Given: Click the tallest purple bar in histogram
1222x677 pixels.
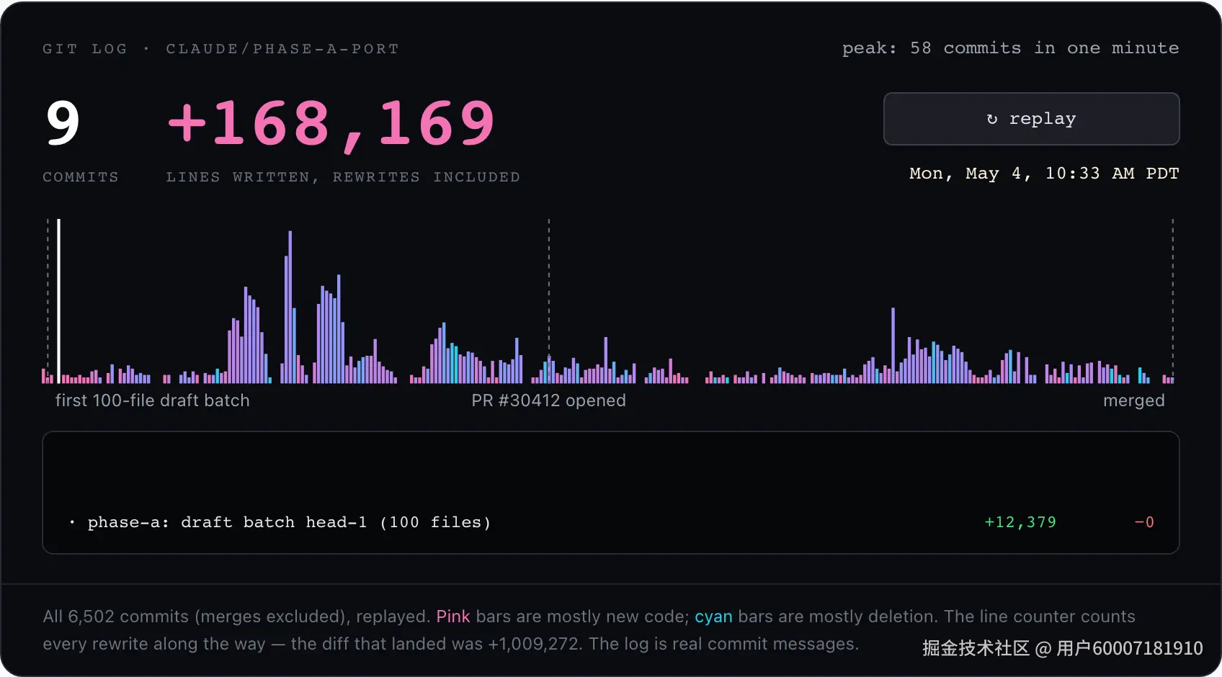Looking at the screenshot, I should 290,307.
